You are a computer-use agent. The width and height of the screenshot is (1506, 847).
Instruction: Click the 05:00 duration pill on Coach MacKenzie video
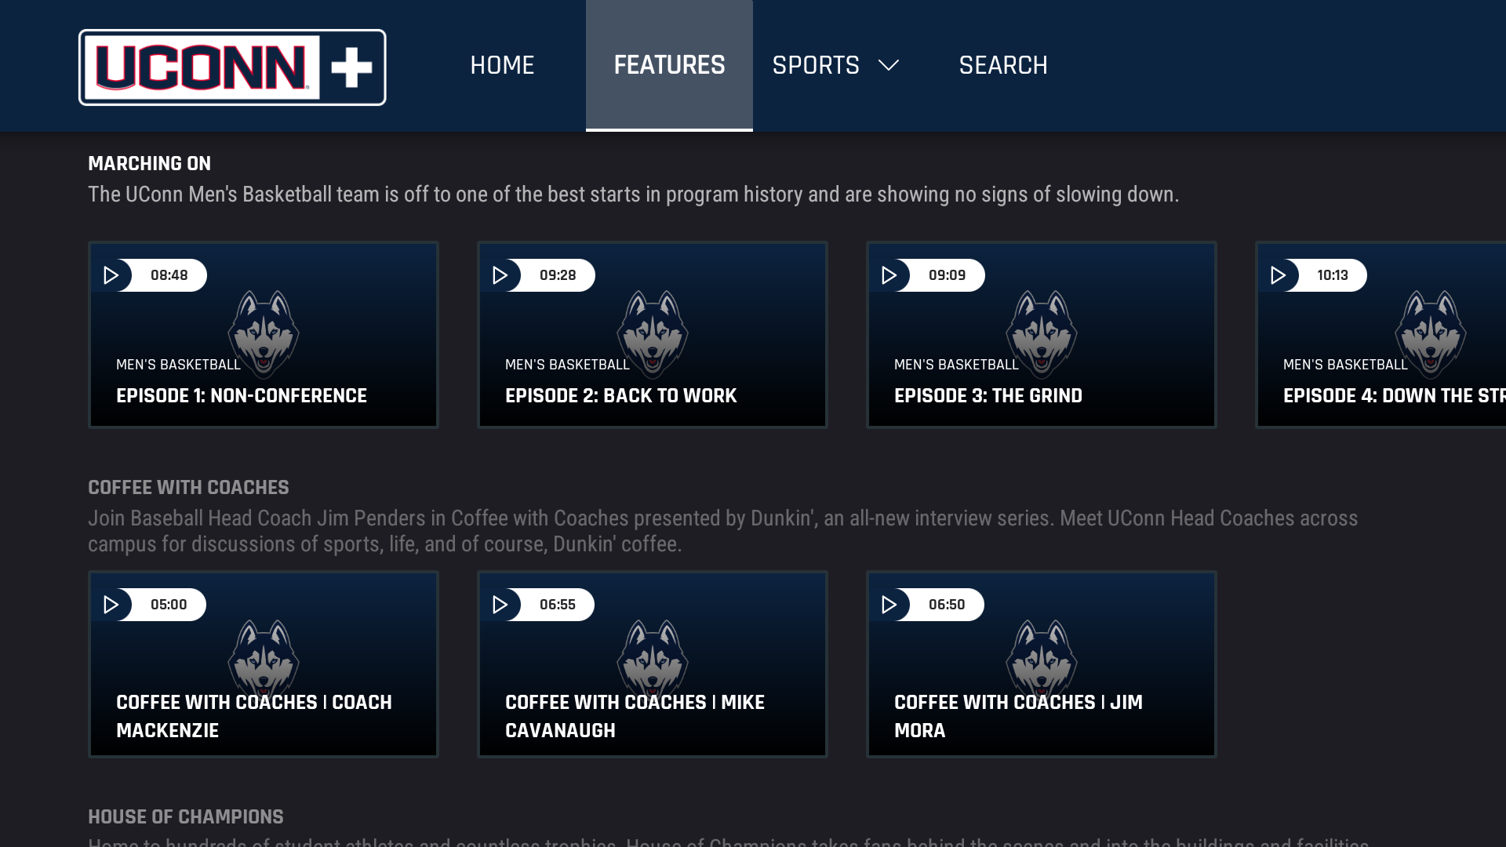(169, 605)
